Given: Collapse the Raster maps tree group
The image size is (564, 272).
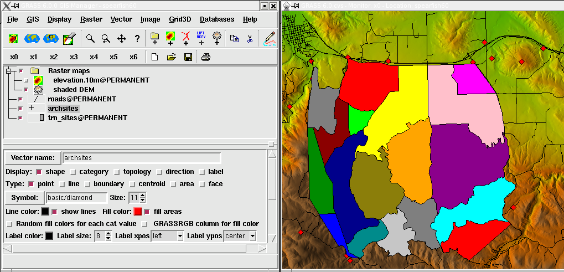Looking at the screenshot, I should coord(9,71).
